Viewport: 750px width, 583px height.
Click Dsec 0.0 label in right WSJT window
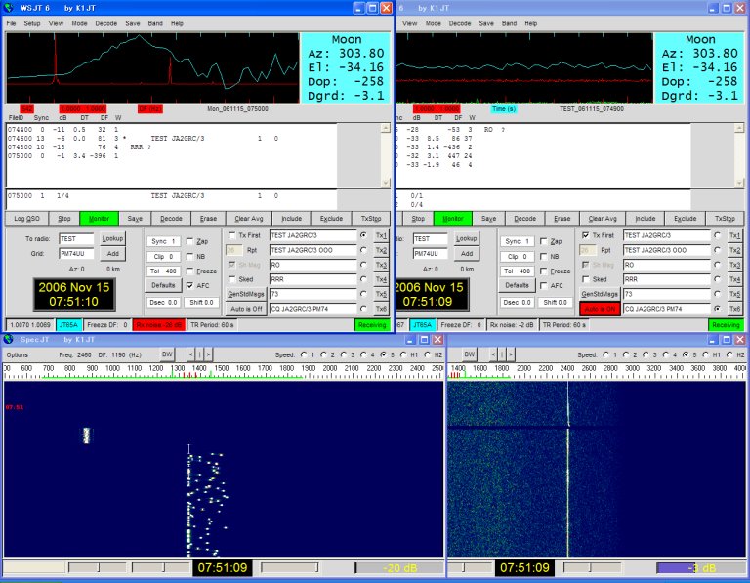(x=517, y=303)
